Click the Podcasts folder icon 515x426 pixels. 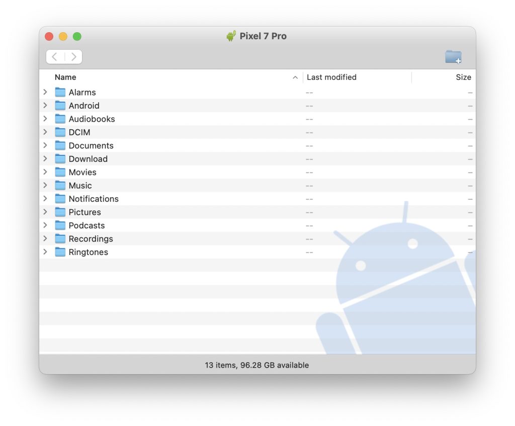pyautogui.click(x=60, y=225)
